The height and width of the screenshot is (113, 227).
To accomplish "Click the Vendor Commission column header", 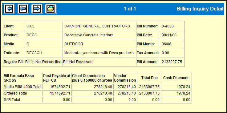I will [x=125, y=78].
